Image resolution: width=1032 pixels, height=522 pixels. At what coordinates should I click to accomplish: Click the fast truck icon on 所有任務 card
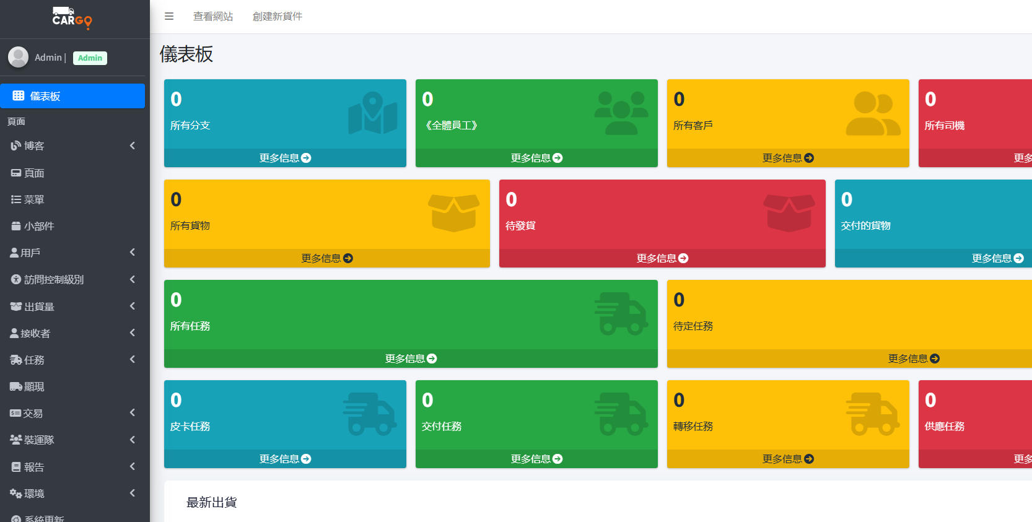[x=621, y=314]
